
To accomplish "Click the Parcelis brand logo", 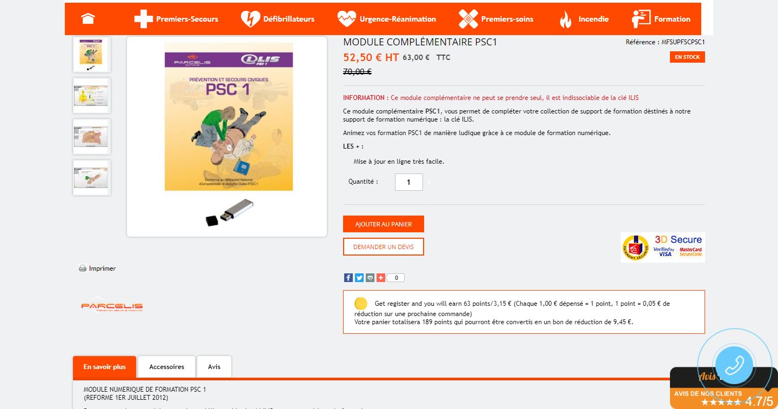I will pos(112,306).
